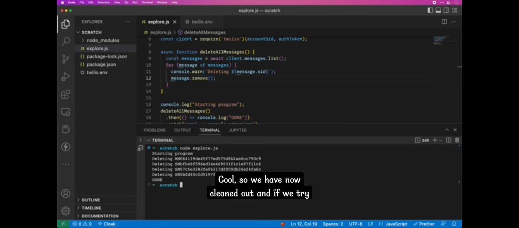Toggle Cloak in the status bar

coord(106,224)
